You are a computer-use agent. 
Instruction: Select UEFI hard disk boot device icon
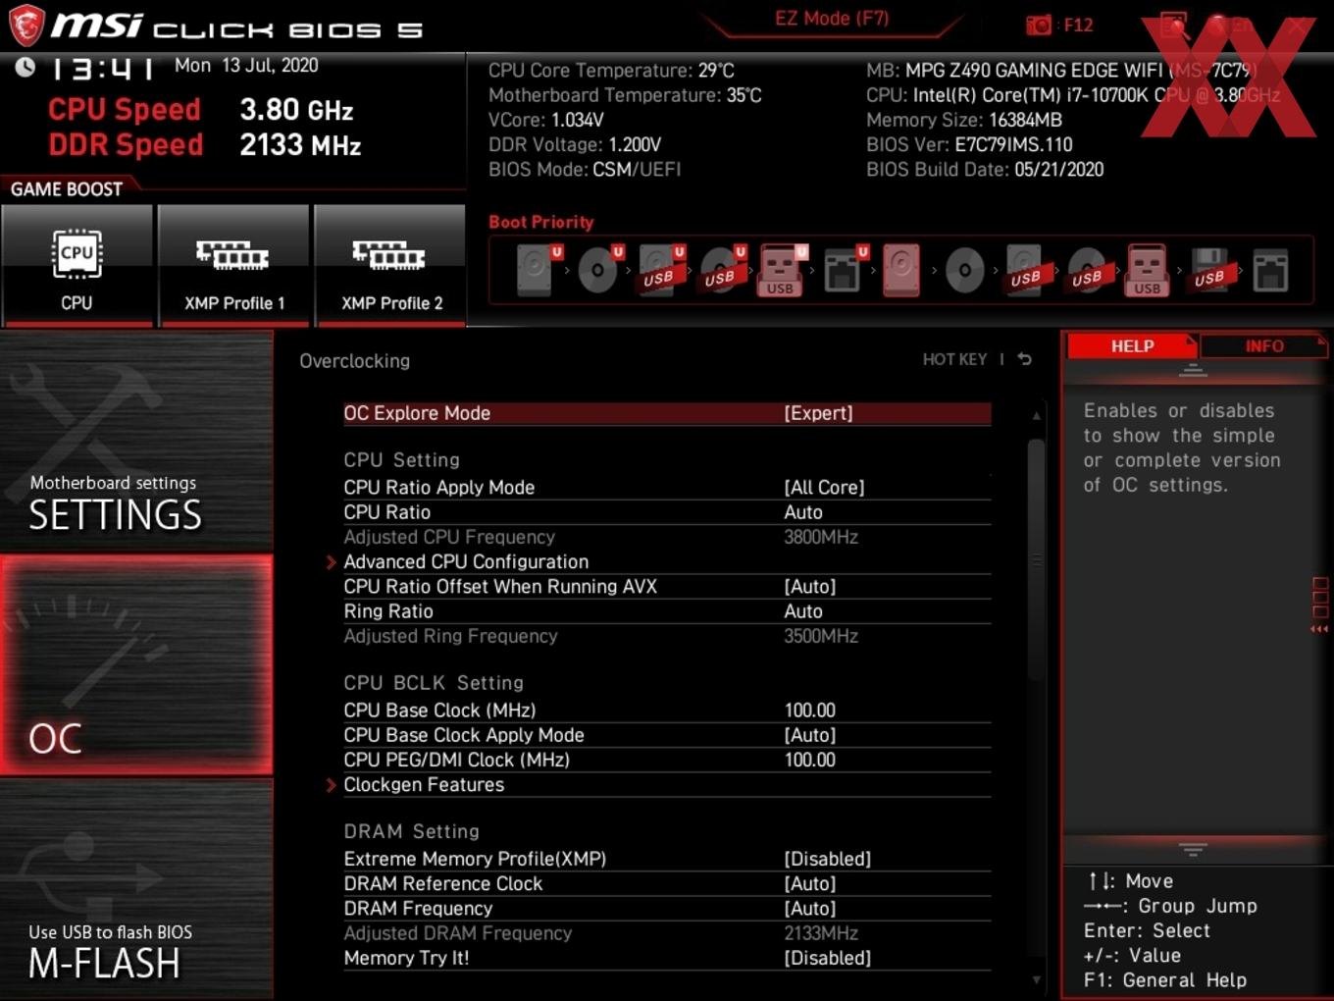pyautogui.click(x=539, y=270)
